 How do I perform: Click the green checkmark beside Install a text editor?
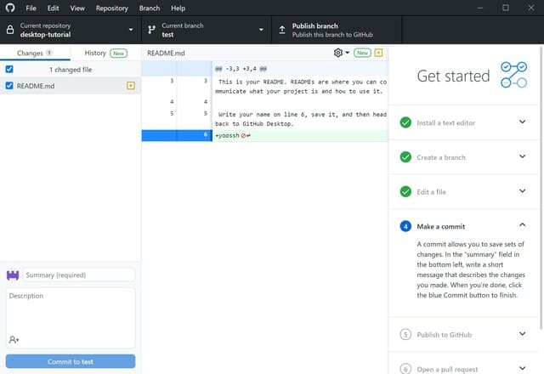click(405, 122)
